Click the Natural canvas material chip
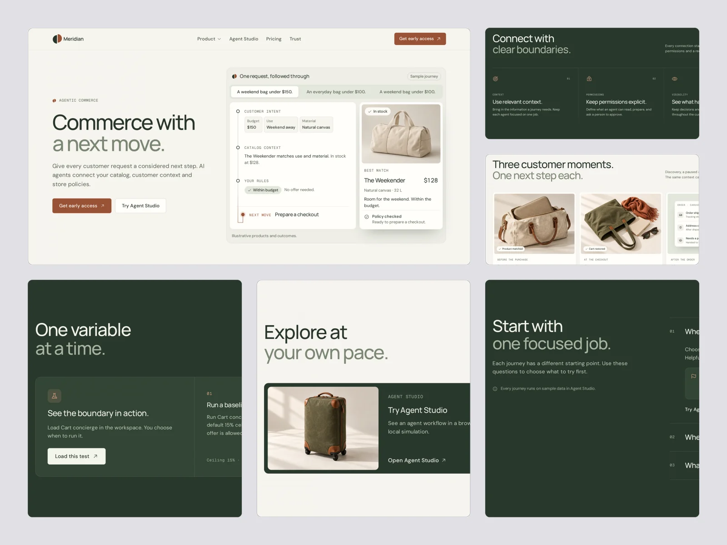The height and width of the screenshot is (545, 727). [x=316, y=124]
